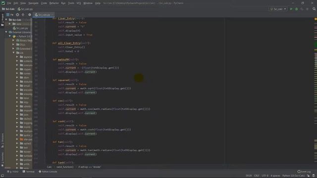Open the Sci_calc run configuration dropdown
317x178 pixels.
pos(278,9)
